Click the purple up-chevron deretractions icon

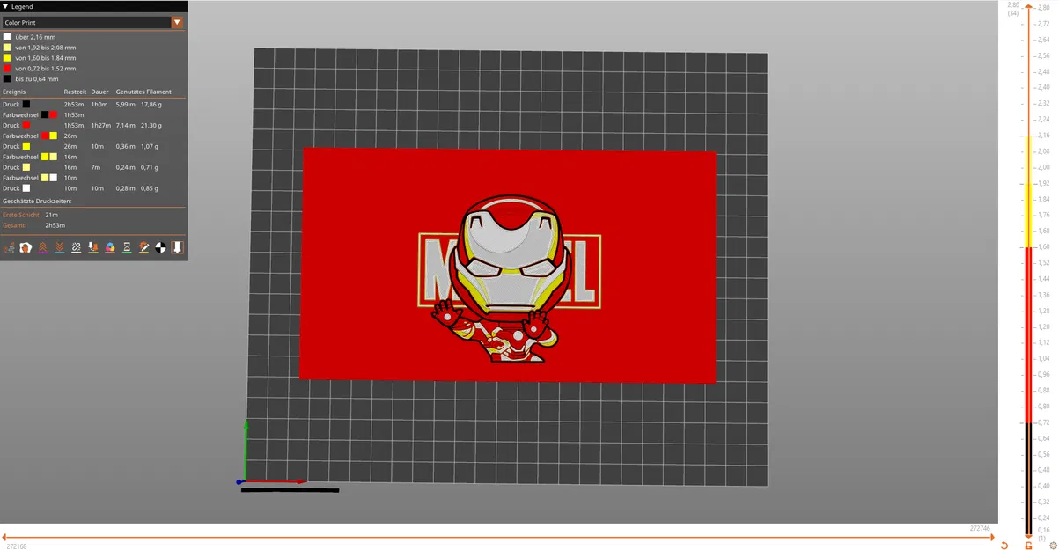43,247
